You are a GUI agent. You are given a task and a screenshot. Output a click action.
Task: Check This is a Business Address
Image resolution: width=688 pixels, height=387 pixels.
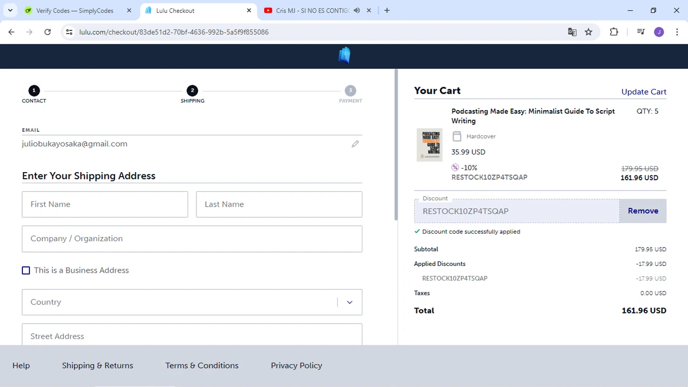(x=26, y=270)
